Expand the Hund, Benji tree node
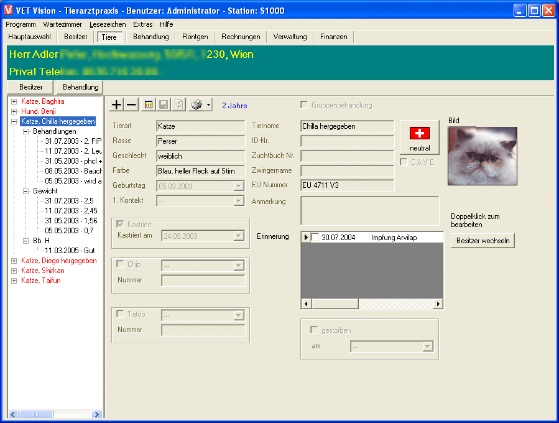The height and width of the screenshot is (423, 559). tap(14, 111)
